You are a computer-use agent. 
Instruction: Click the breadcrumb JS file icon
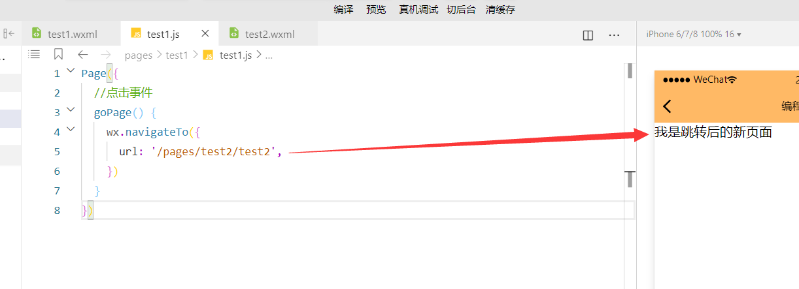point(208,55)
